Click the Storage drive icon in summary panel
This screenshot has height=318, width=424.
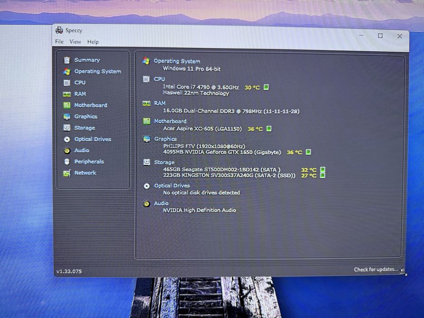tap(147, 162)
